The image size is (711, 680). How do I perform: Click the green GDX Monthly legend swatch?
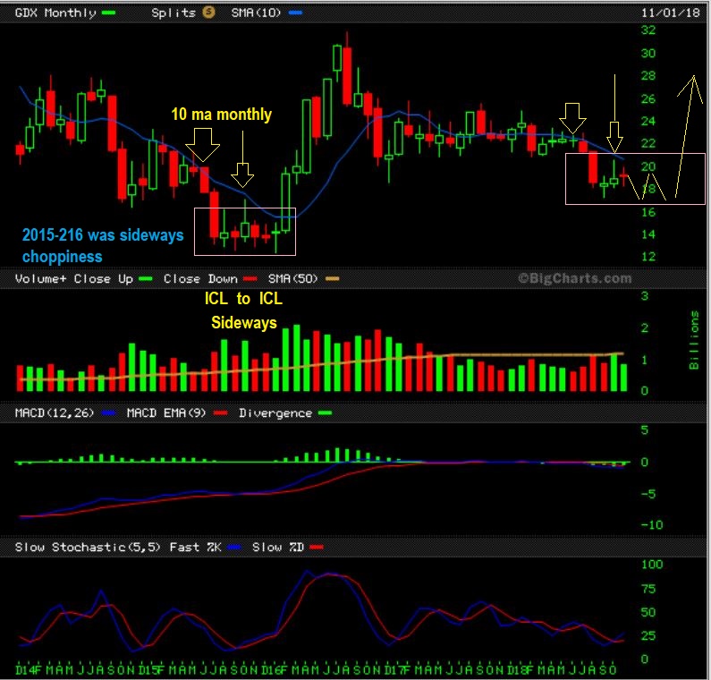coord(109,12)
